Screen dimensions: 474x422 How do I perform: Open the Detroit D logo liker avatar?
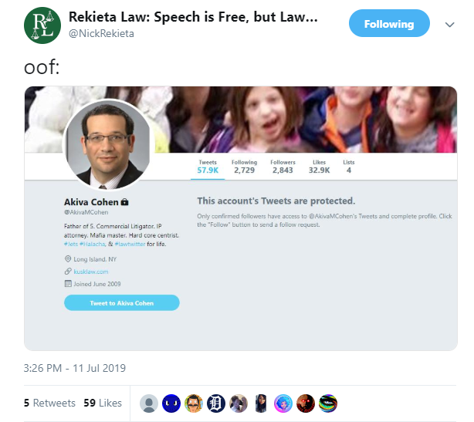[x=216, y=403]
